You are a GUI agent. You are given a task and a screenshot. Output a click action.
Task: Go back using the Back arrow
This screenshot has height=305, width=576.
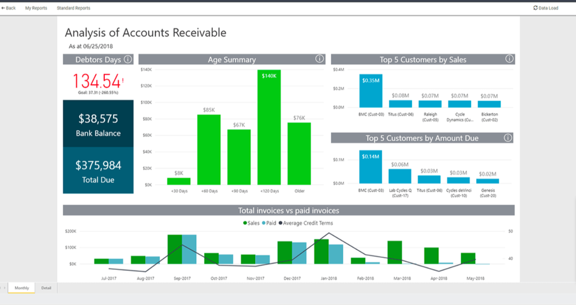pos(8,8)
